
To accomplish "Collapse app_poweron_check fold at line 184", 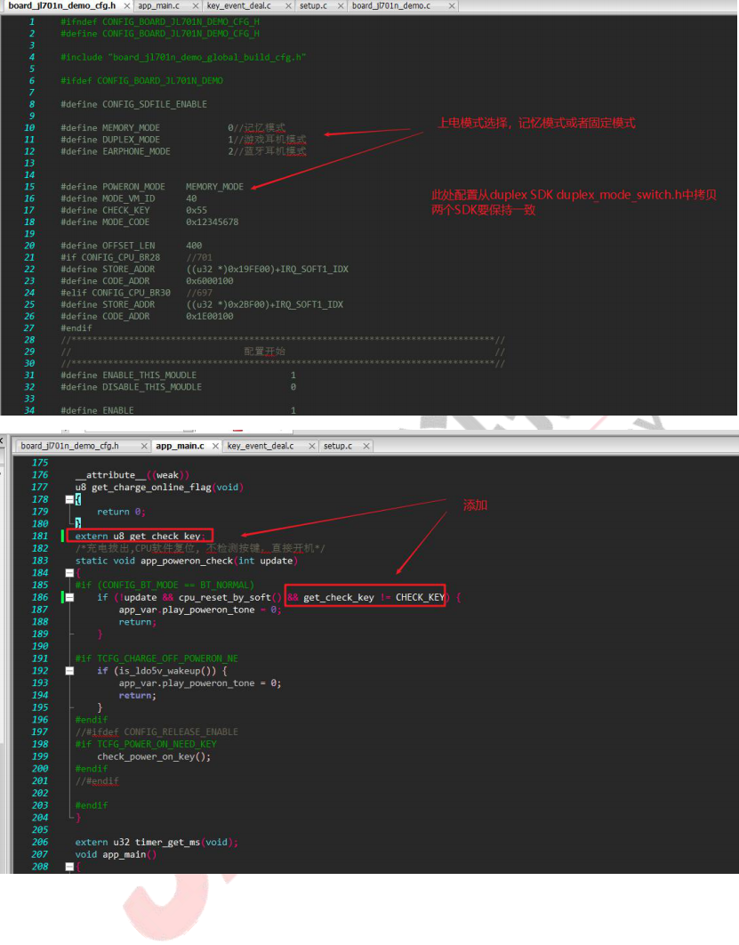I will [x=69, y=572].
